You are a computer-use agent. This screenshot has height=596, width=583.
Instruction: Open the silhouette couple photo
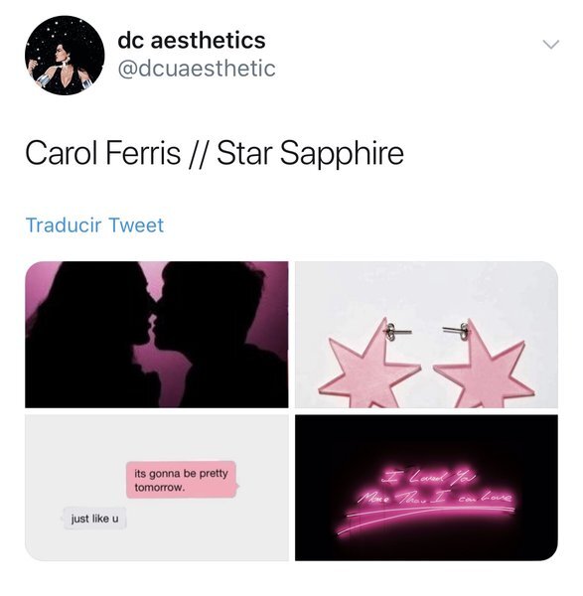click(157, 335)
